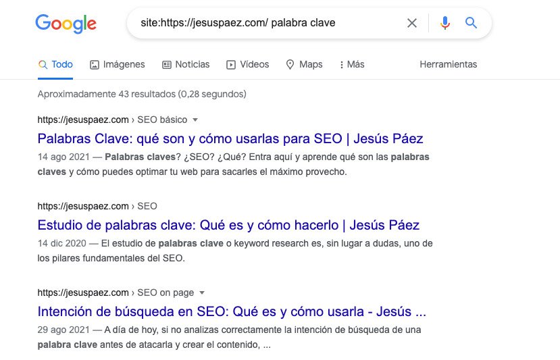Viewport: 560px width, 360px height.
Task: Click the Google logo
Action: (66, 24)
